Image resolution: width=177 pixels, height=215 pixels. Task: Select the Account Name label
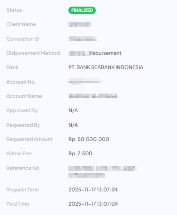point(24,96)
